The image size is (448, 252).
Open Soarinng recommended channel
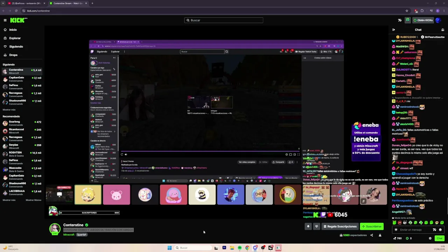click(22, 123)
